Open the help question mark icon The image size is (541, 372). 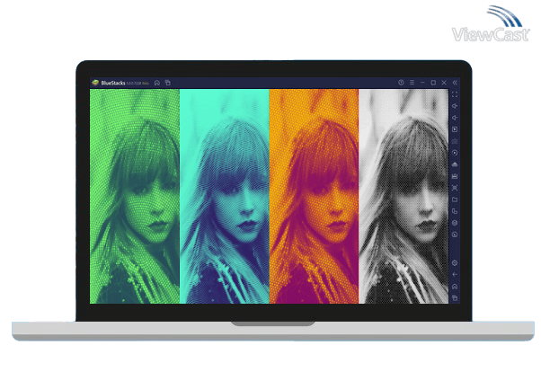[x=401, y=83]
